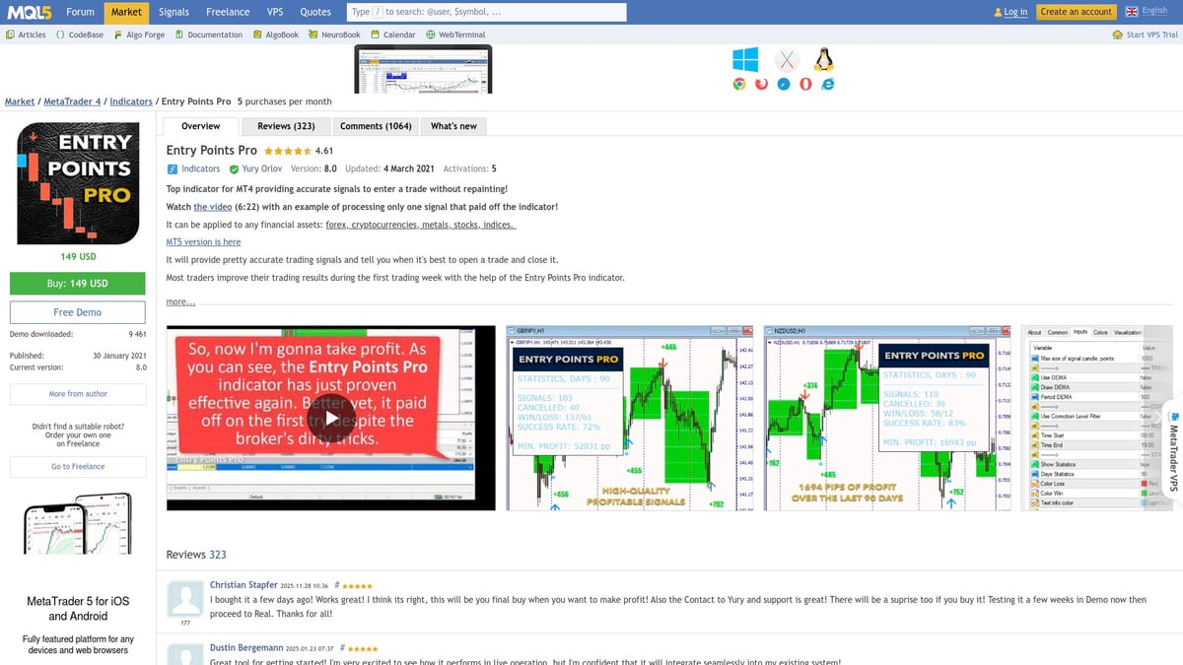Open the MetaTrader VPS side tab

point(1172,451)
